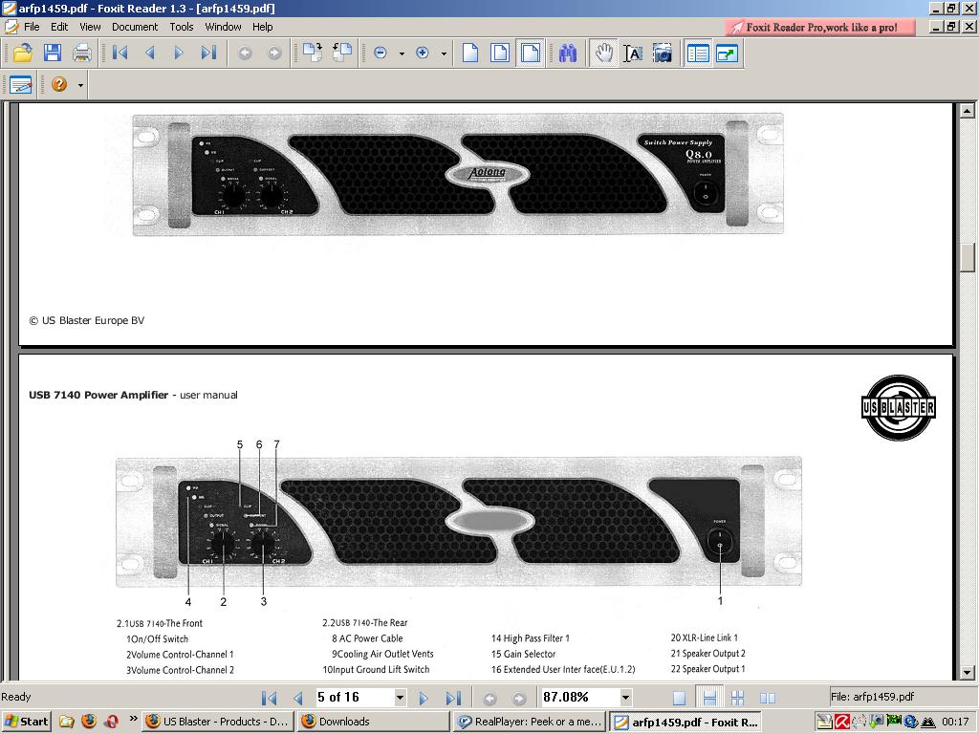Click the "File: arfp1459.pdf" status bar text

pyautogui.click(x=872, y=697)
